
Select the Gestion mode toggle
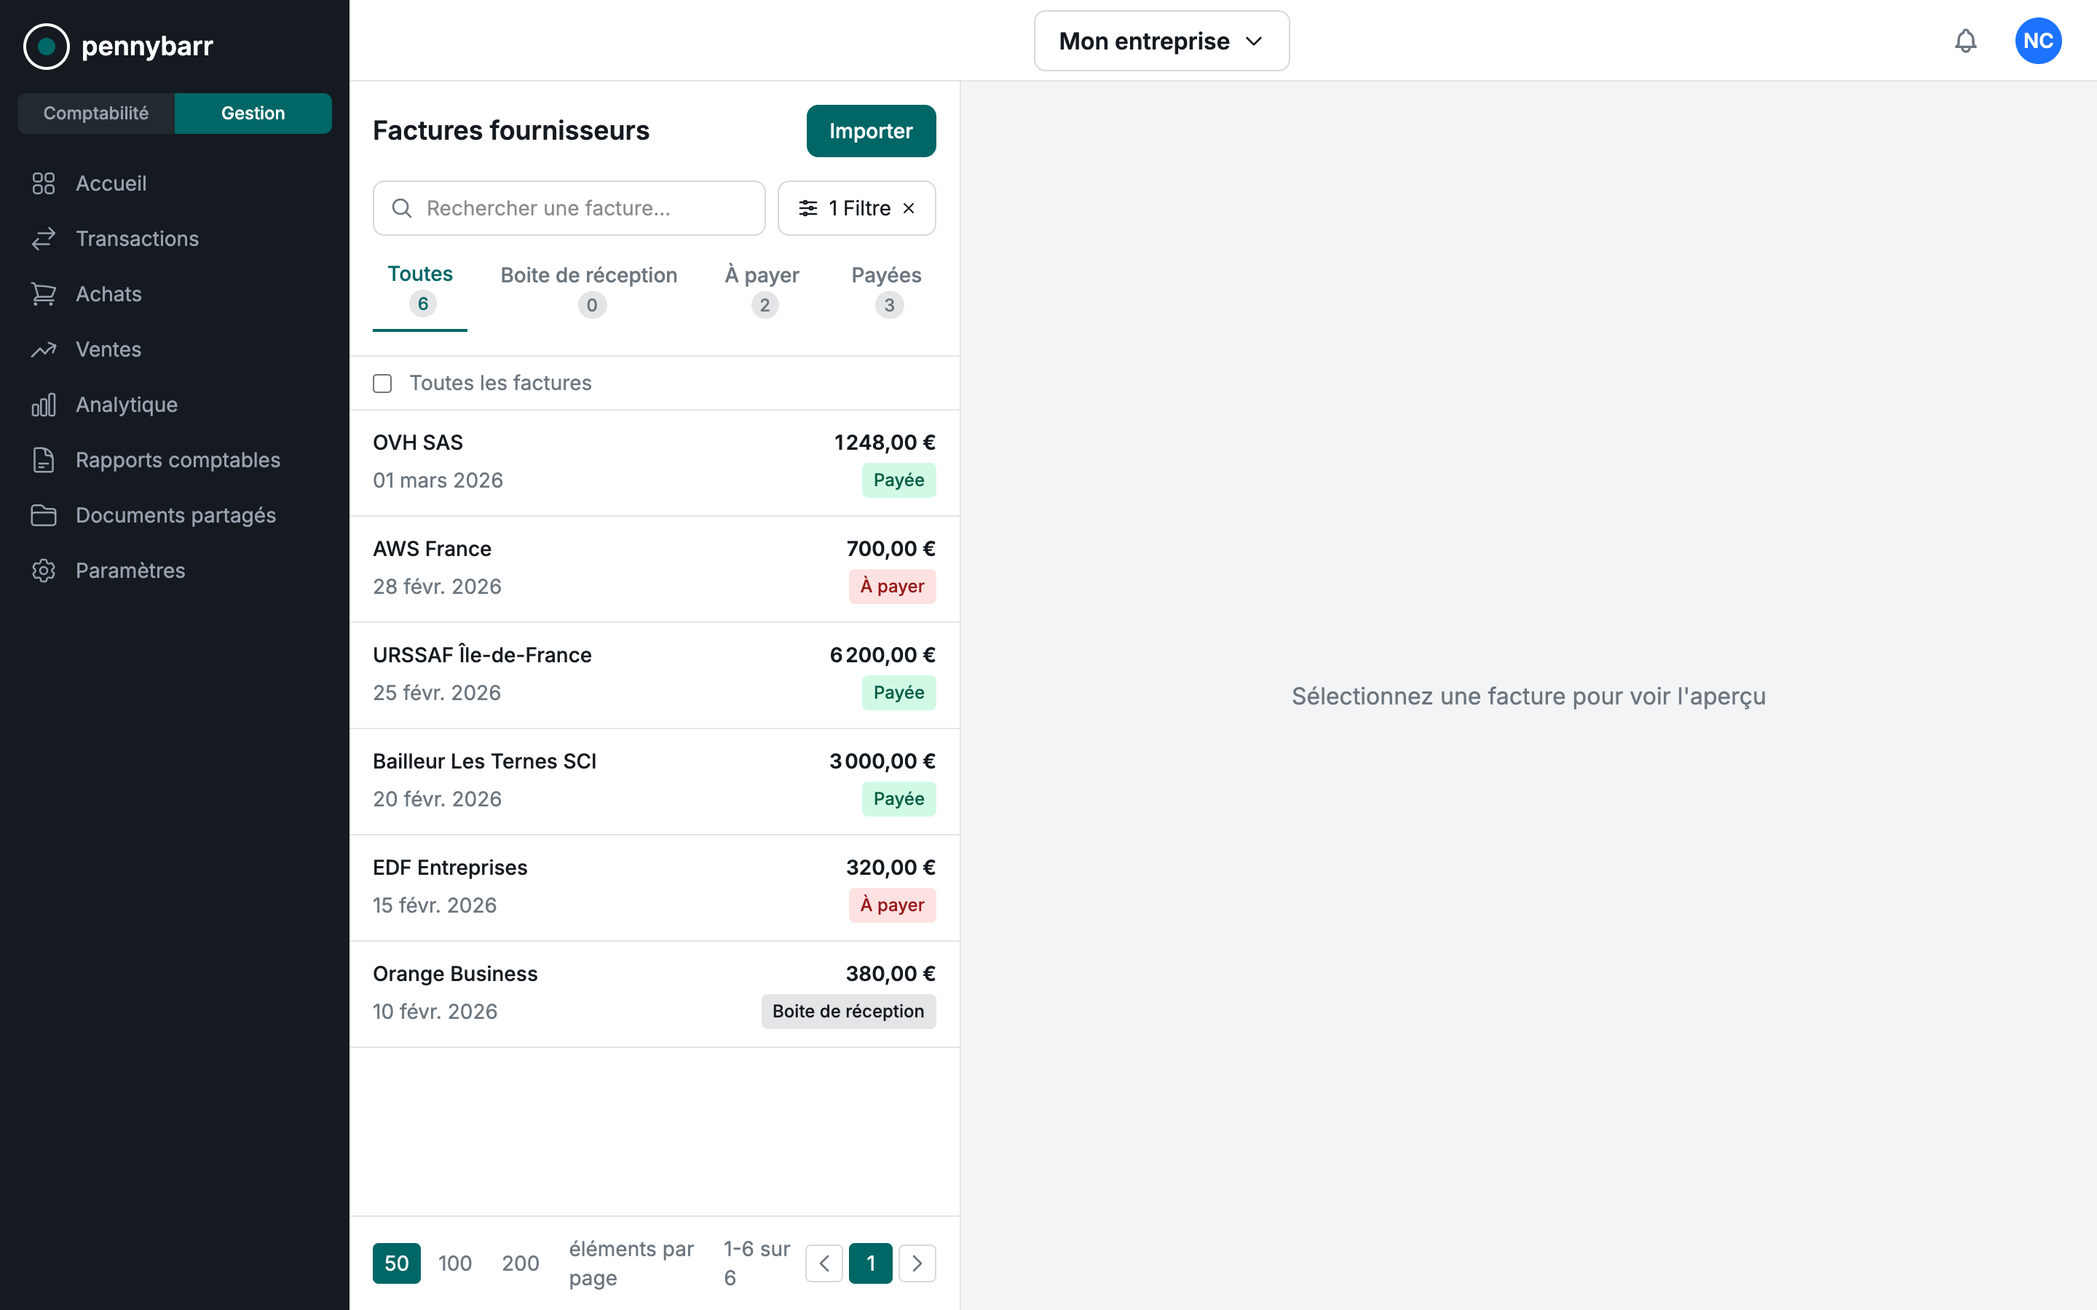click(252, 114)
